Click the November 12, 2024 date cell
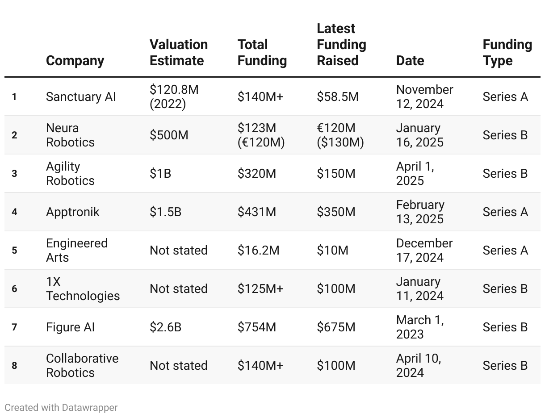The image size is (545, 418). (424, 96)
